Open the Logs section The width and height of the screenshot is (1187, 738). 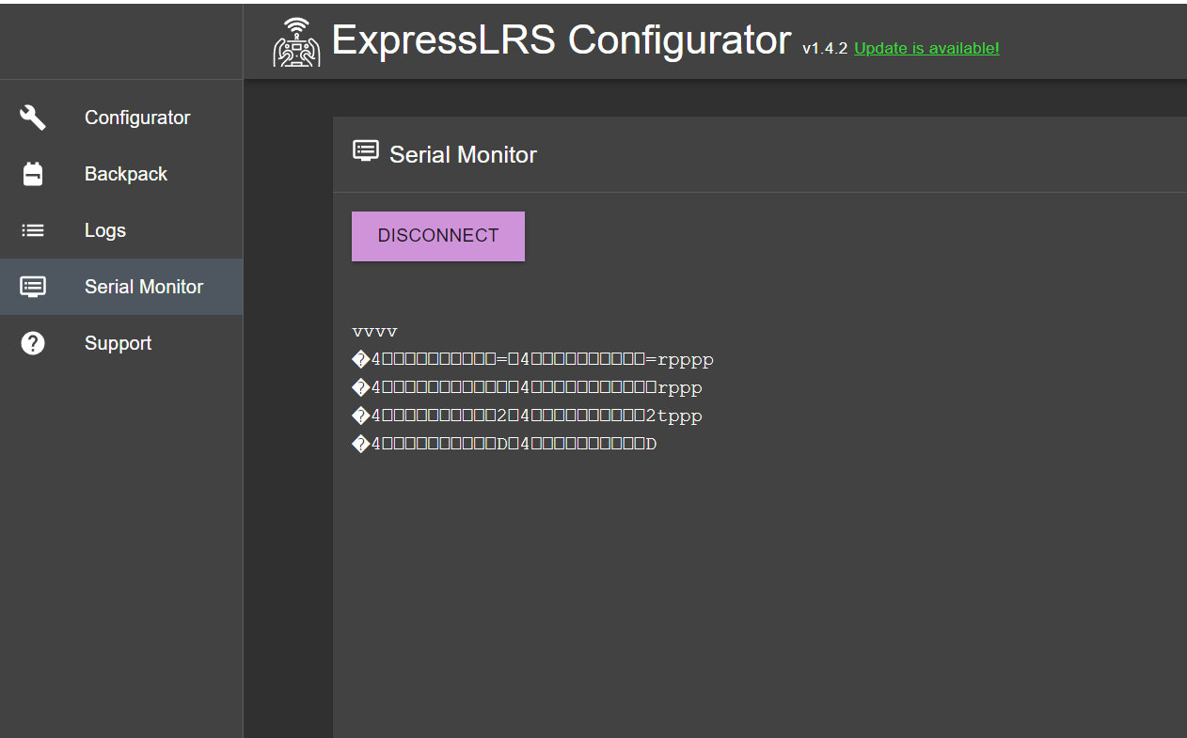pos(104,229)
